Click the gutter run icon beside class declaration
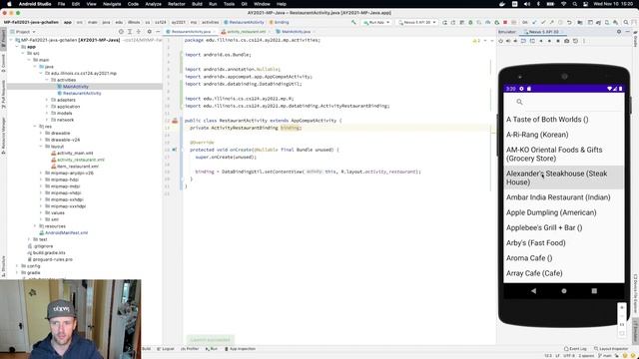This screenshot has height=359, width=639. 175,121
